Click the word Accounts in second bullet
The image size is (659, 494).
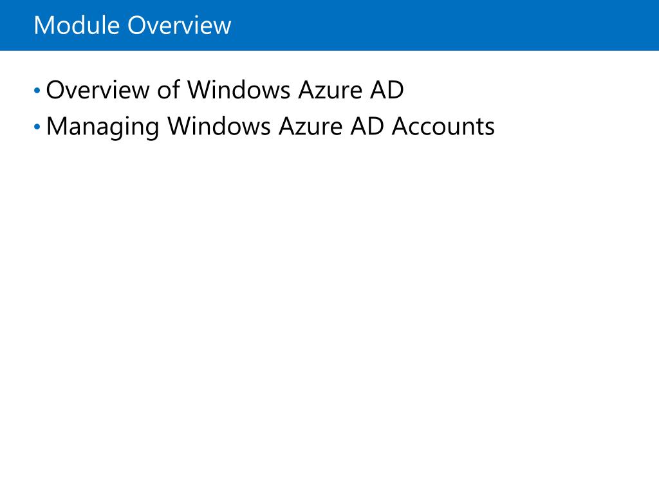(x=443, y=127)
